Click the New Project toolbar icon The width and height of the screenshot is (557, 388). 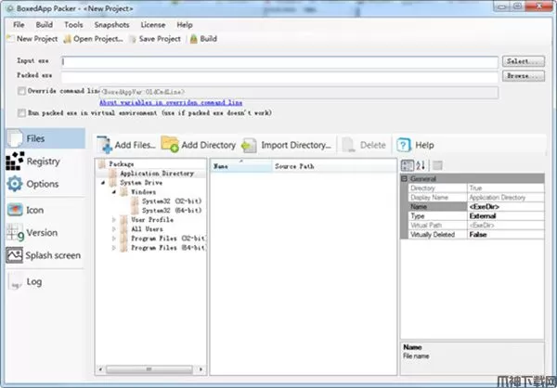11,39
